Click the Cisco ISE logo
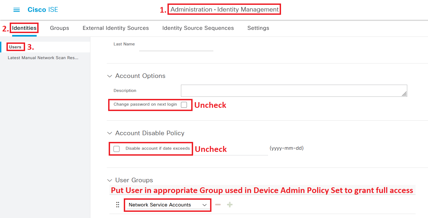 click(x=43, y=10)
